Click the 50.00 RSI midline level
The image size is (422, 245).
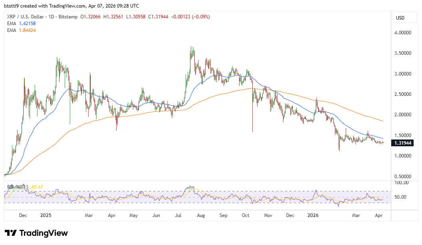400,197
